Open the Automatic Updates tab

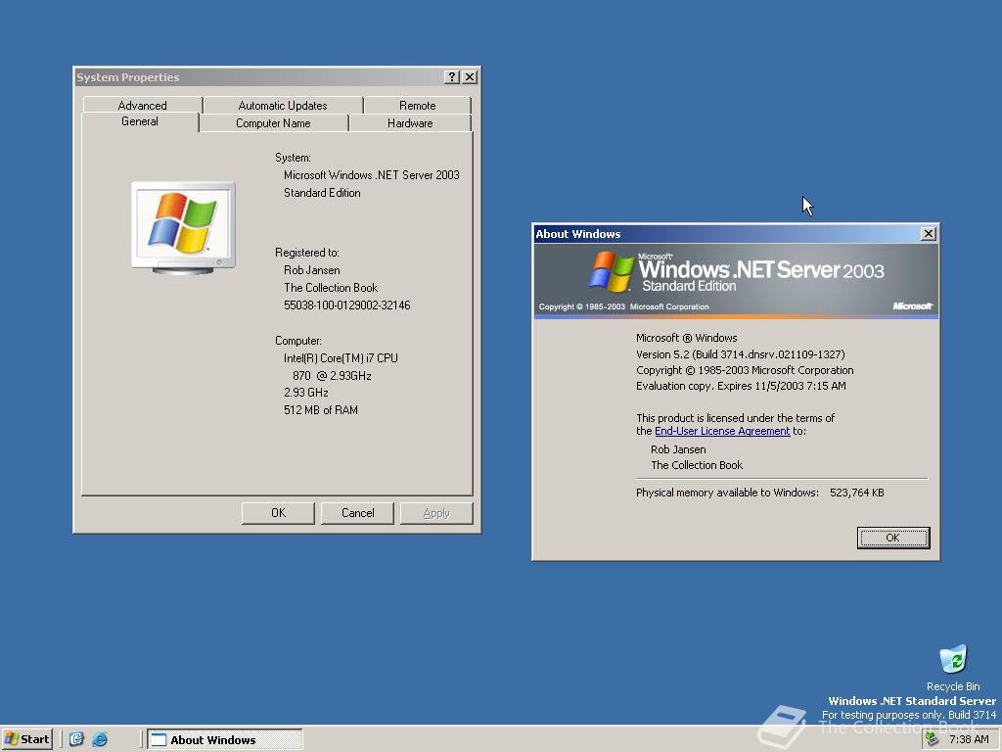point(283,106)
